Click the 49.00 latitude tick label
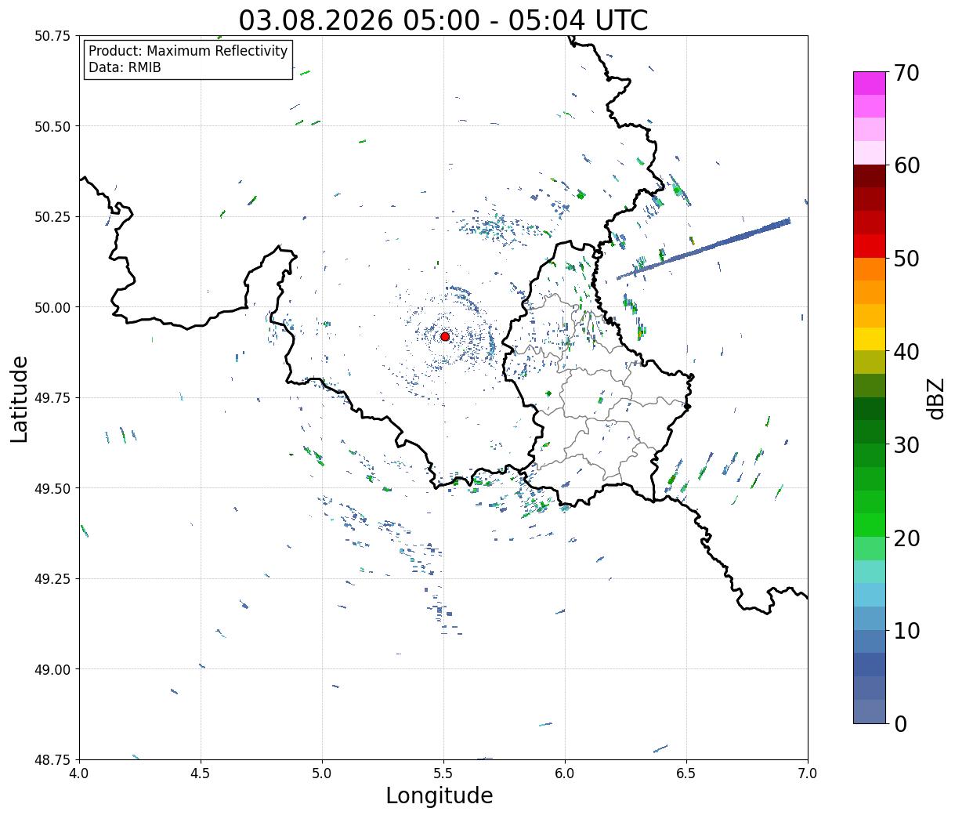 53,669
